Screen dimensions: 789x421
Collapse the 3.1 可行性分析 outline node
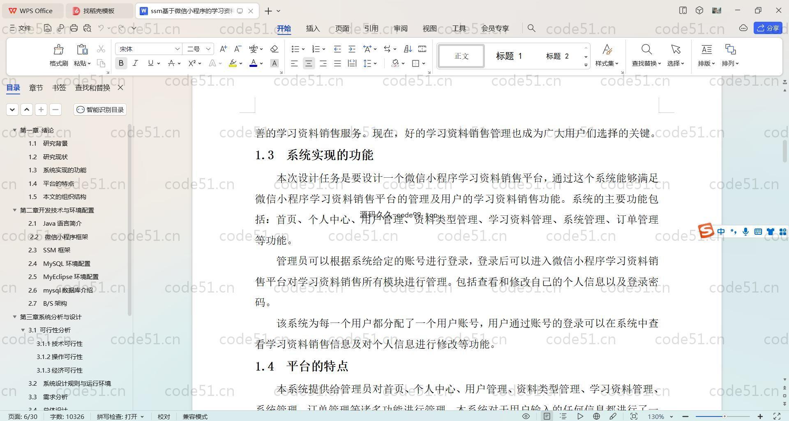click(23, 330)
